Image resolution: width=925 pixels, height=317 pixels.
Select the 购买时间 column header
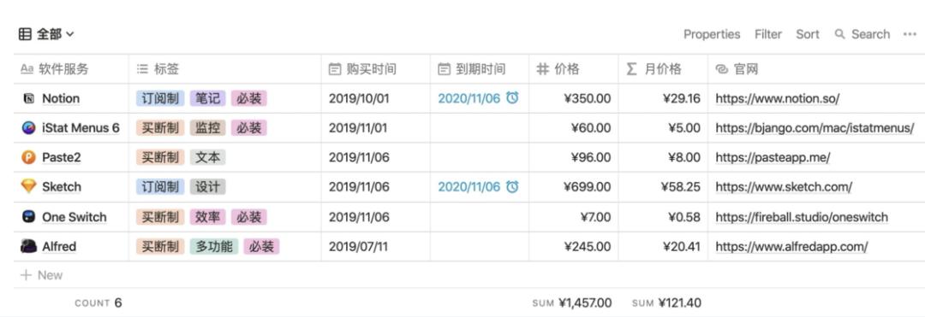(x=376, y=69)
